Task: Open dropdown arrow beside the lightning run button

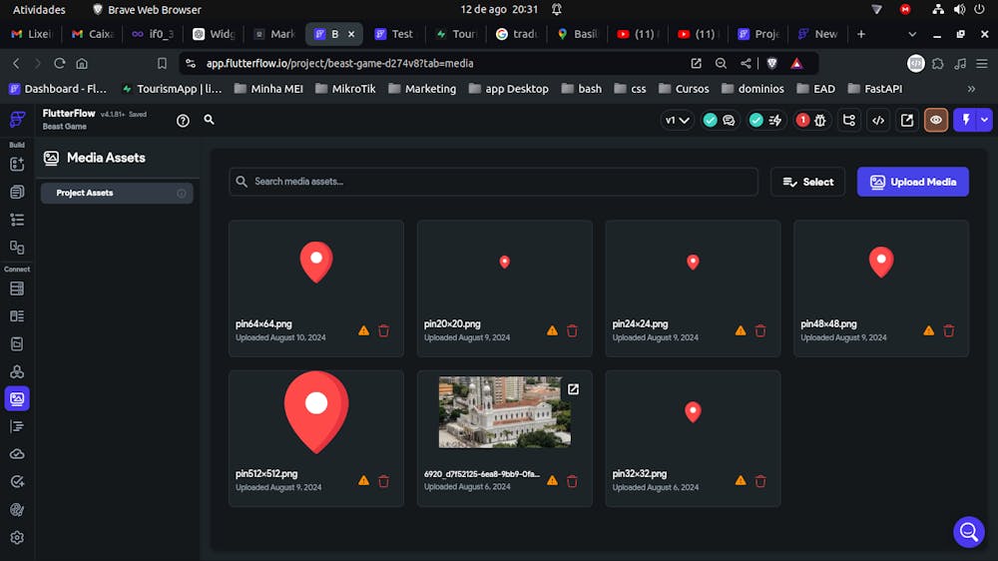Action: point(985,120)
